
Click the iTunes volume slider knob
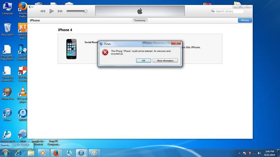(86, 11)
